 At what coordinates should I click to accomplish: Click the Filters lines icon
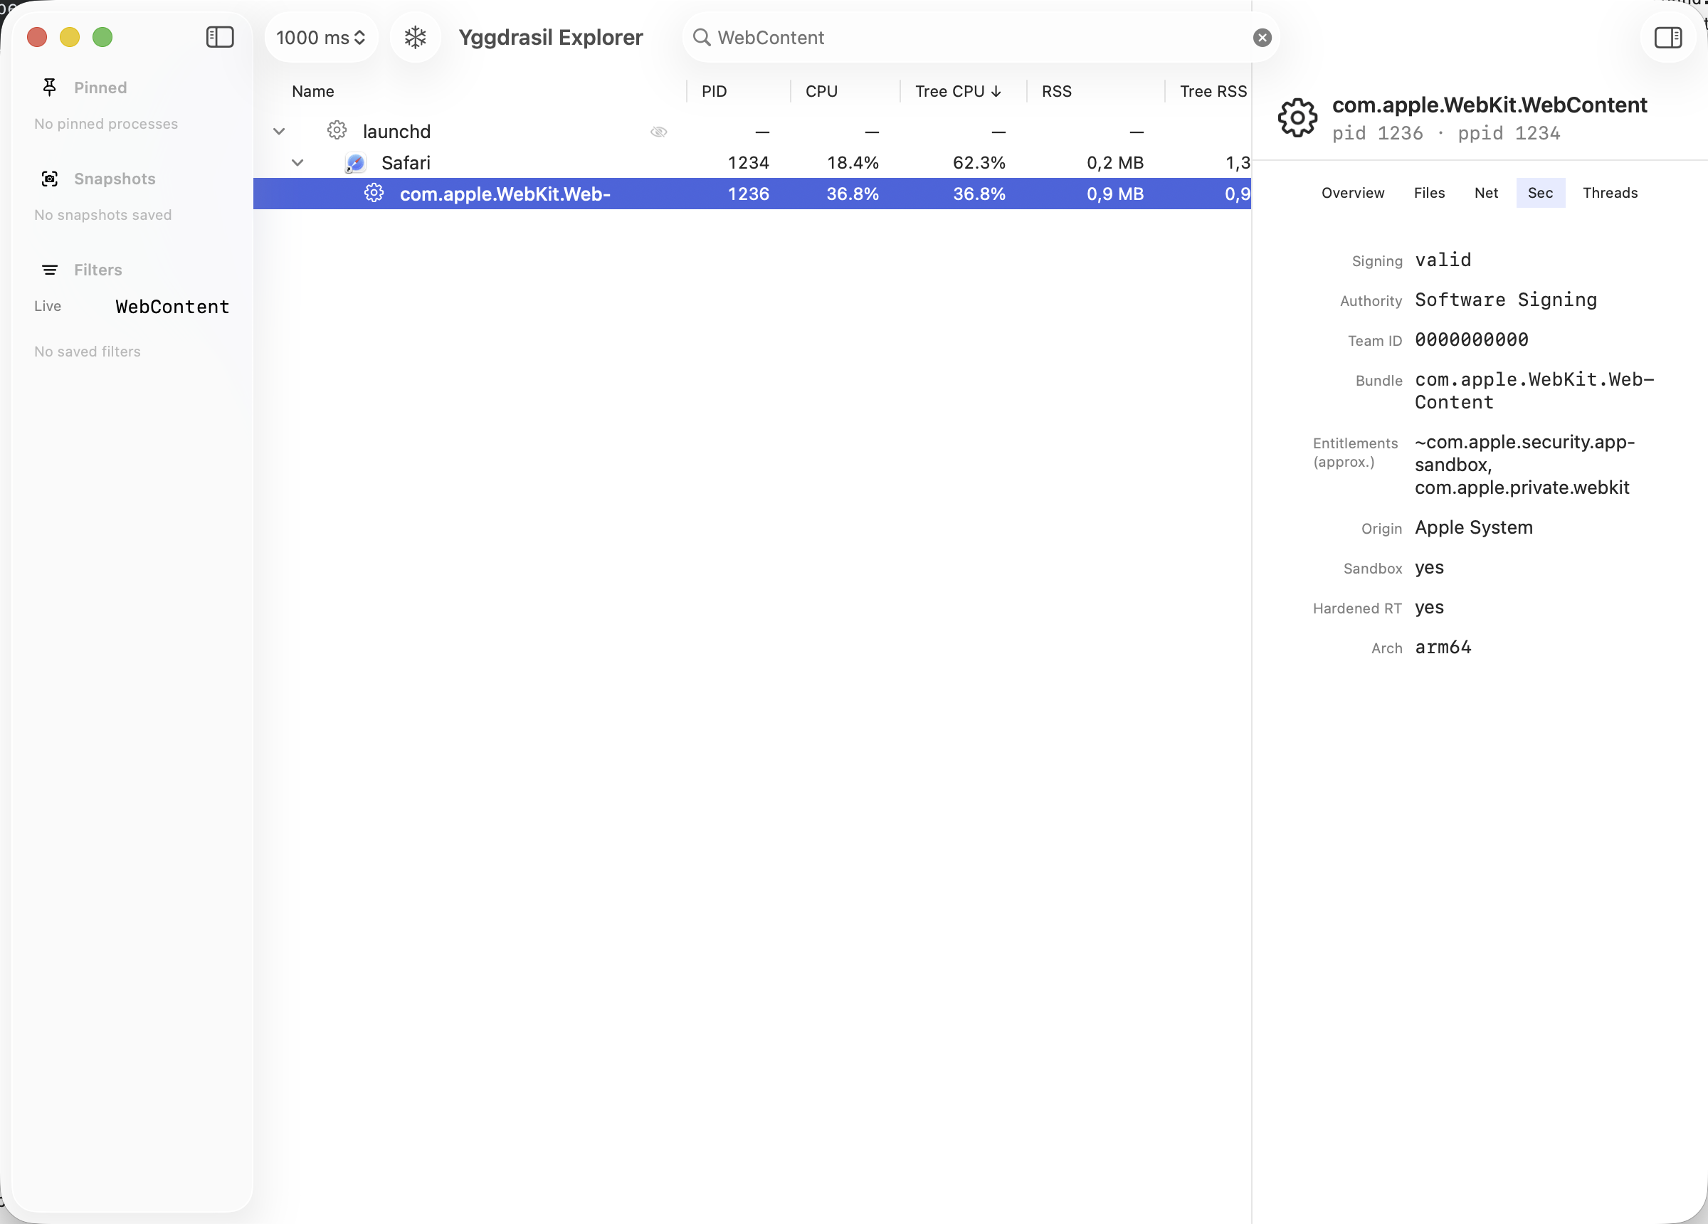pos(50,270)
